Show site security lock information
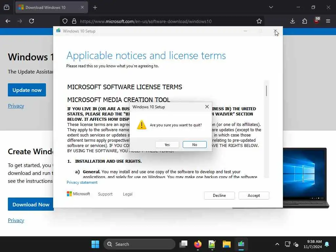 click(74, 21)
